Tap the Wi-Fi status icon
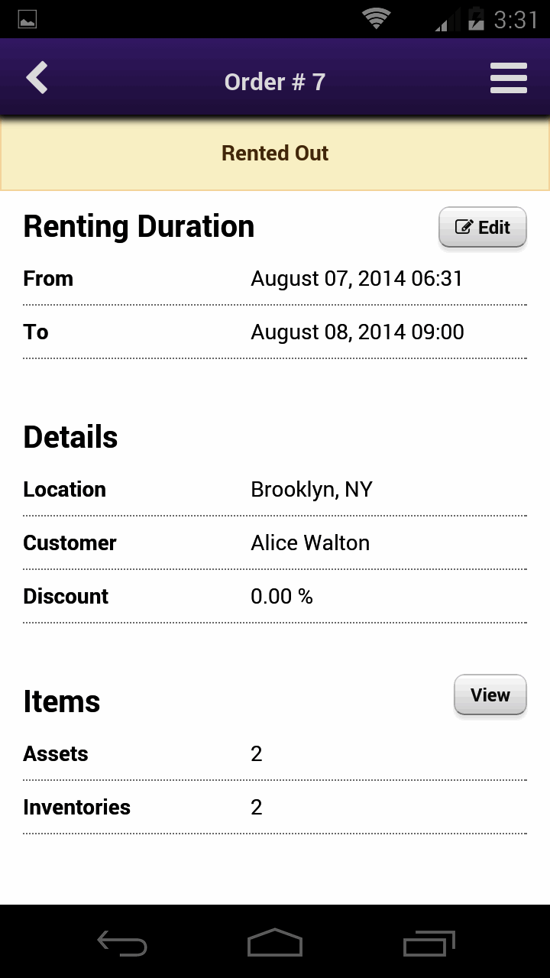 tap(376, 19)
